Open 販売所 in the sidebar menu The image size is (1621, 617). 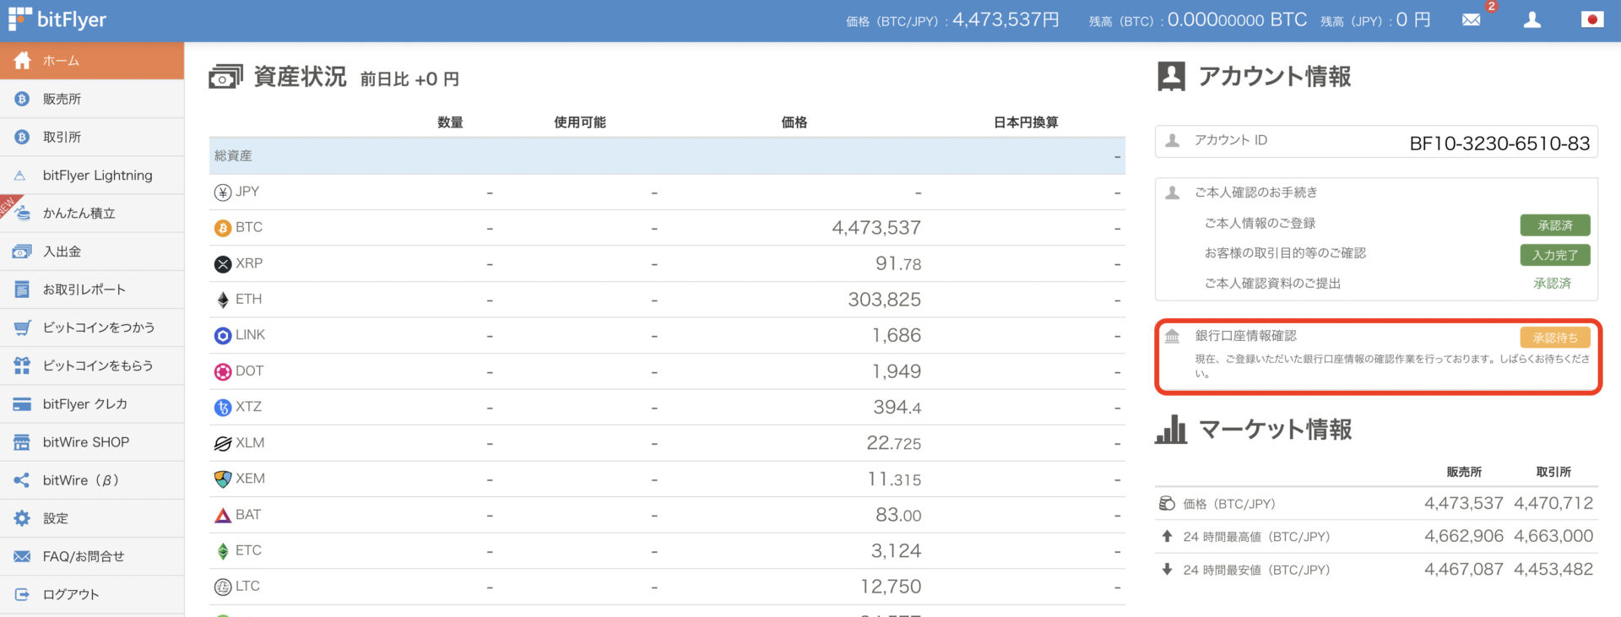[92, 99]
